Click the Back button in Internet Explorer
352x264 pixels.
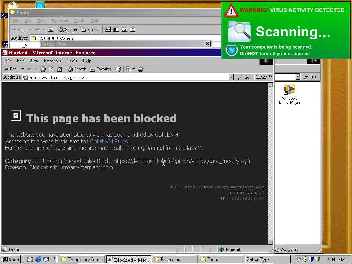click(11, 69)
